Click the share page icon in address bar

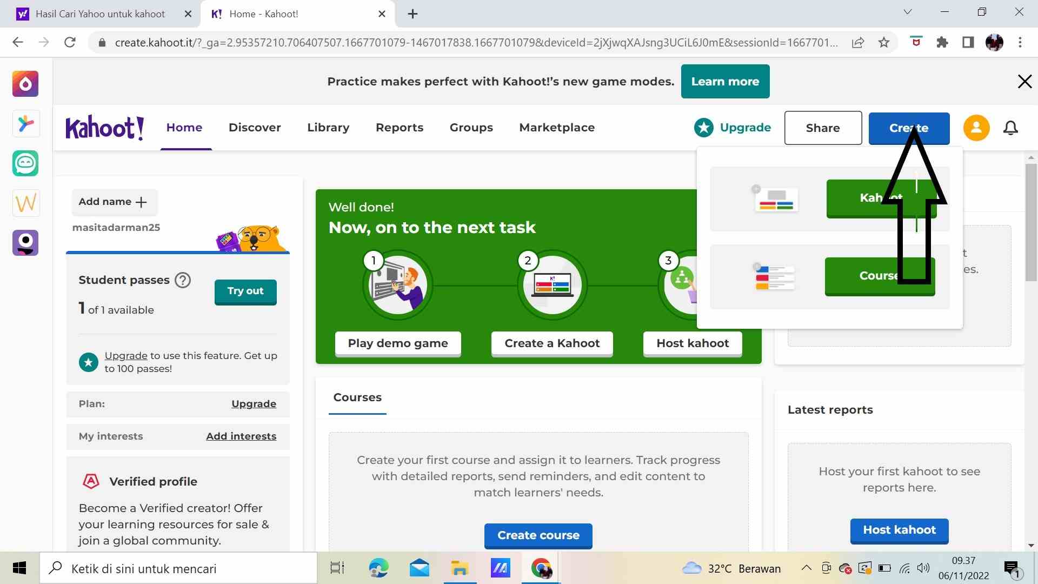pyautogui.click(x=858, y=42)
